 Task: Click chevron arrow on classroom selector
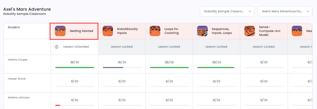(x=250, y=11)
